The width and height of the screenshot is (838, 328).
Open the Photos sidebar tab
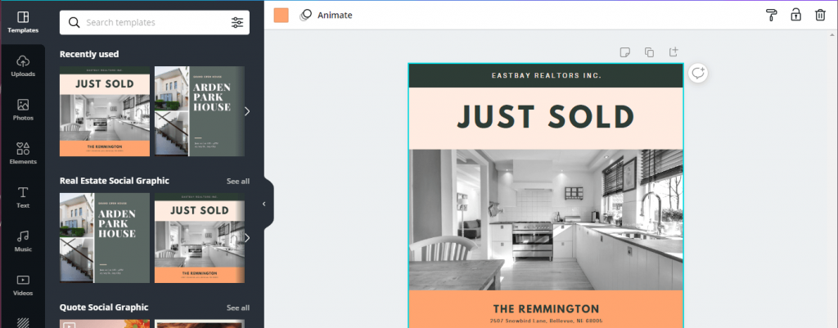point(22,110)
